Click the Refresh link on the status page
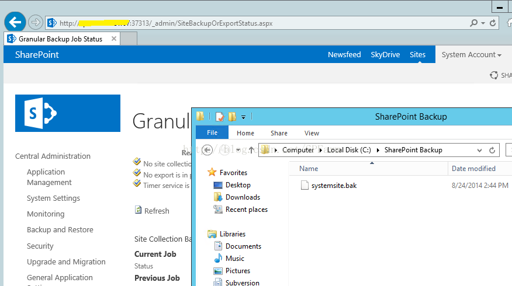This screenshot has width=512, height=286. point(157,211)
